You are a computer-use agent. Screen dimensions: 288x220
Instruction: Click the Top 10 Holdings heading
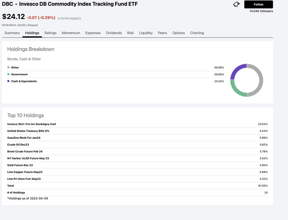pos(26,115)
